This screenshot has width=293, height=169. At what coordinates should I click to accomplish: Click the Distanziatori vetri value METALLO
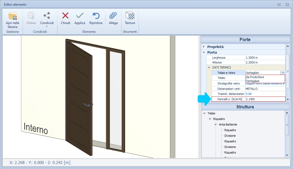click(265, 89)
